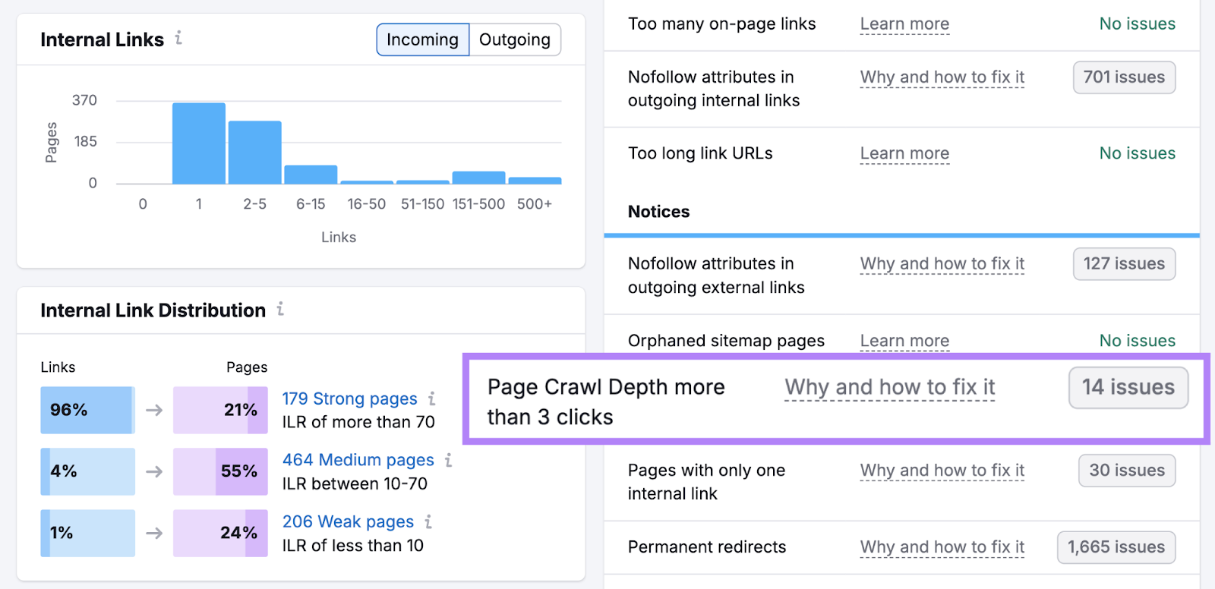Open 30 issues for single internal link
Image resolution: width=1215 pixels, height=589 pixels.
tap(1126, 470)
